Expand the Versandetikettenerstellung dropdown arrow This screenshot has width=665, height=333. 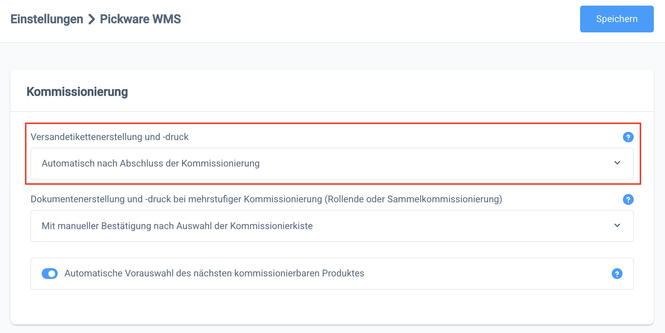[617, 163]
